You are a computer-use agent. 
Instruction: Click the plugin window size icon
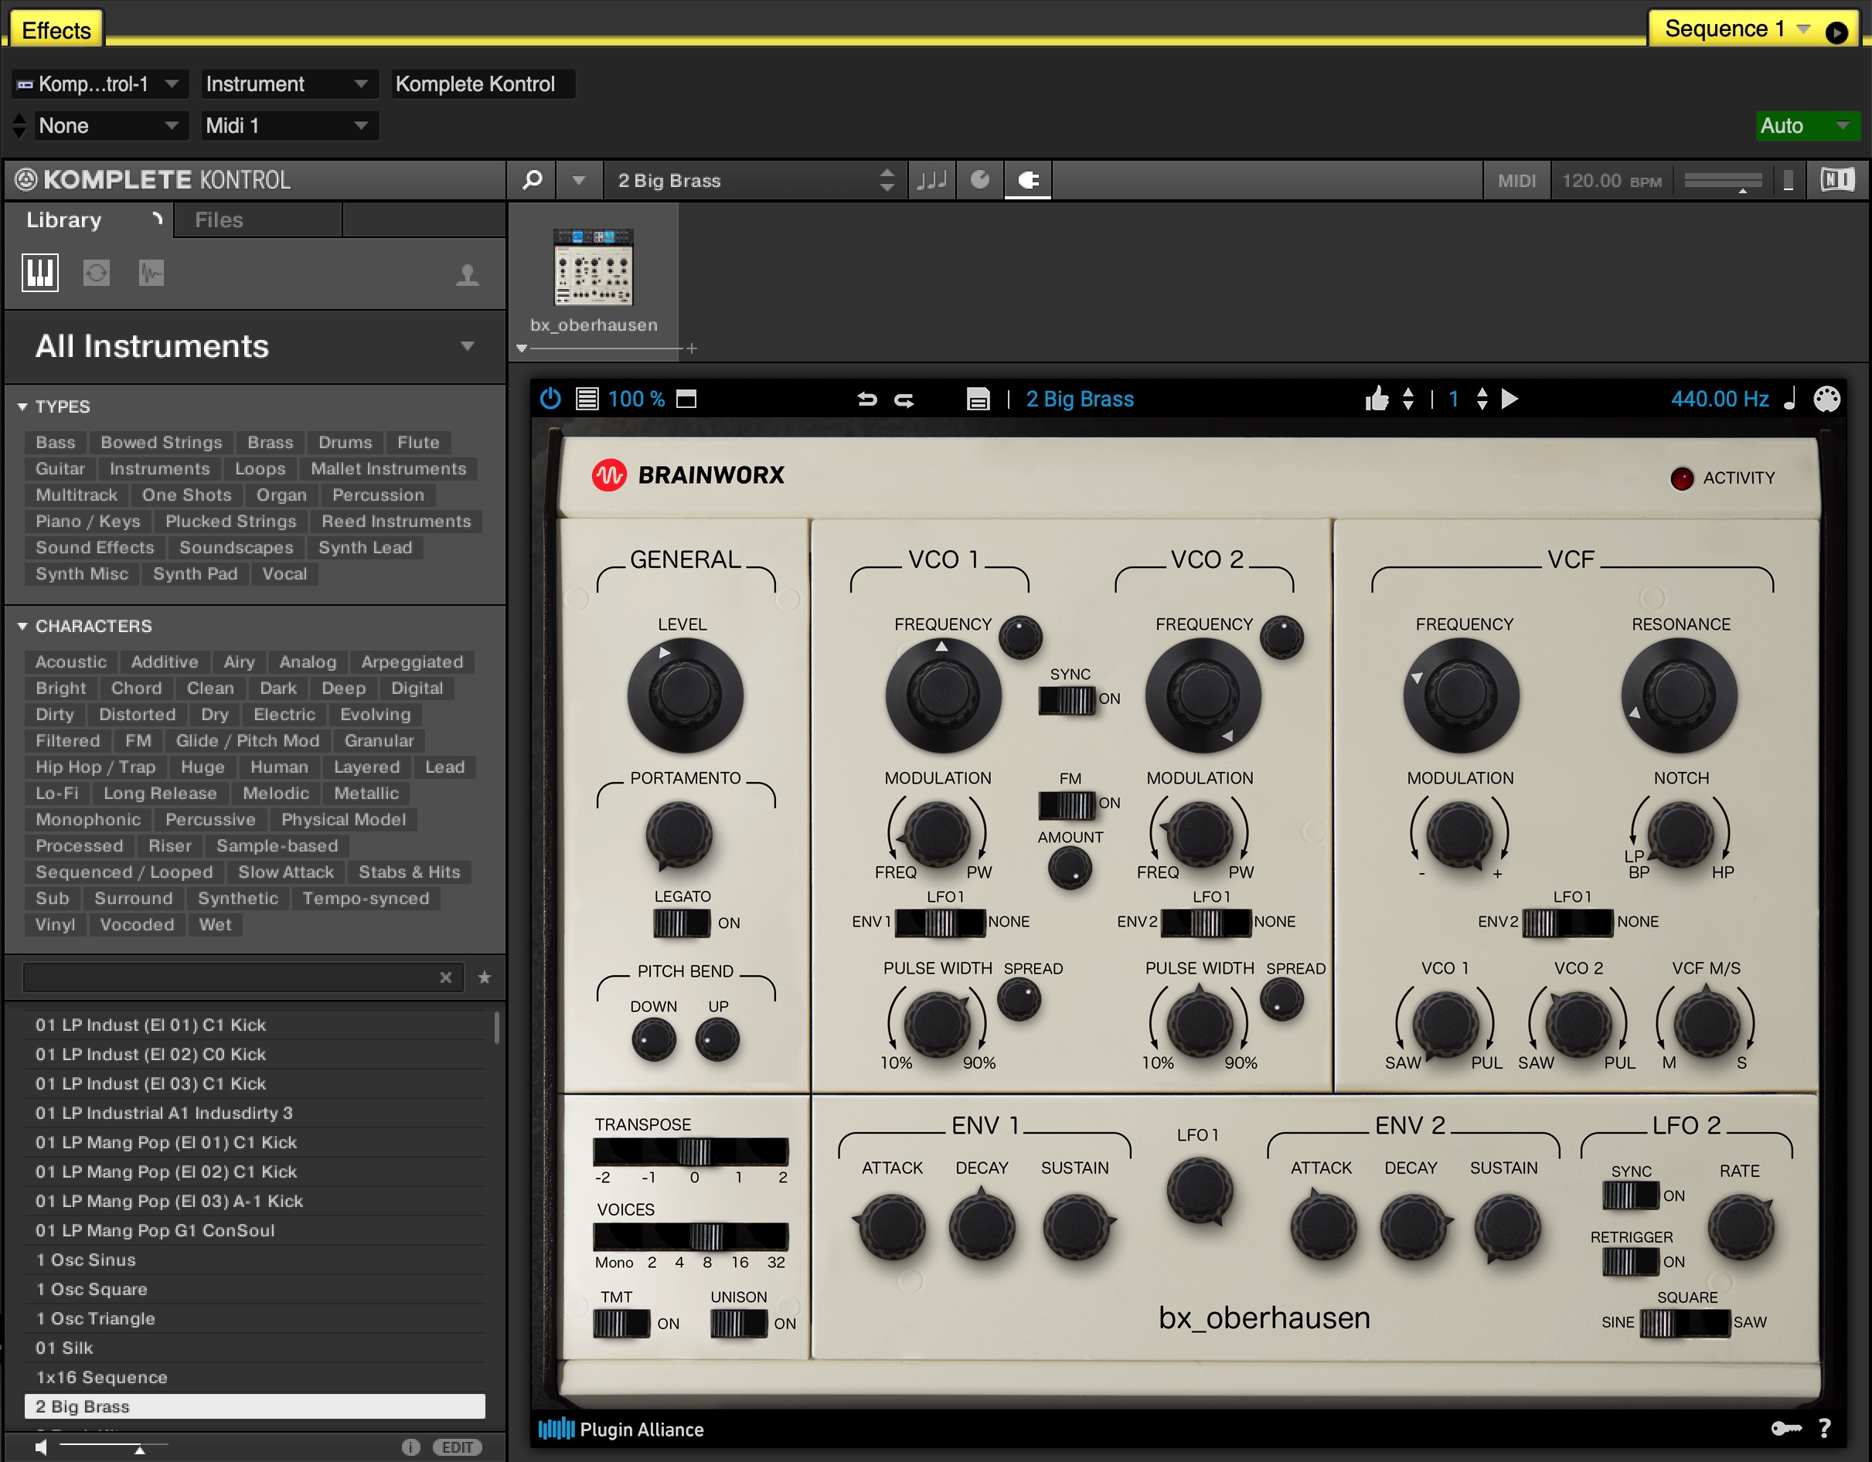[x=686, y=399]
